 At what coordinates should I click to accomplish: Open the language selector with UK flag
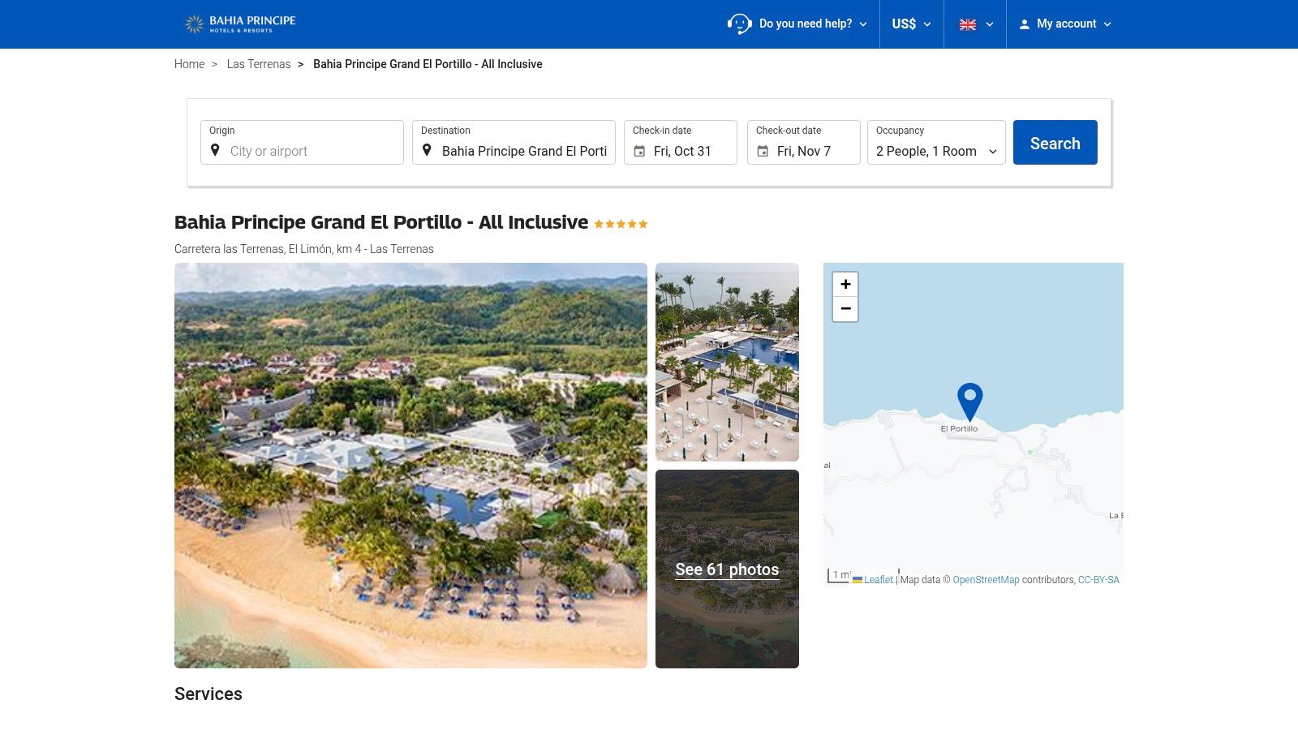[974, 24]
